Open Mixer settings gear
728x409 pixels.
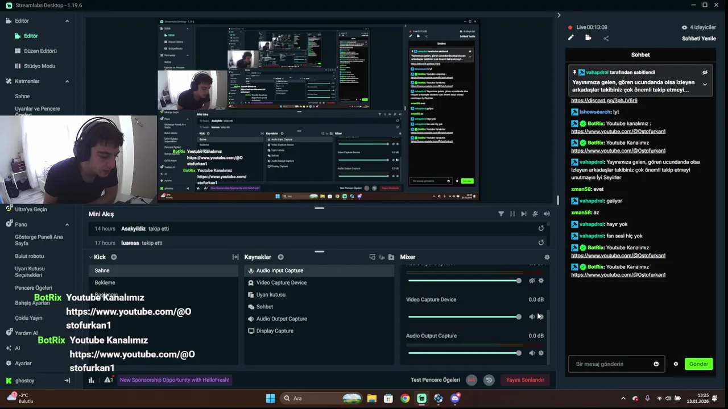(547, 257)
